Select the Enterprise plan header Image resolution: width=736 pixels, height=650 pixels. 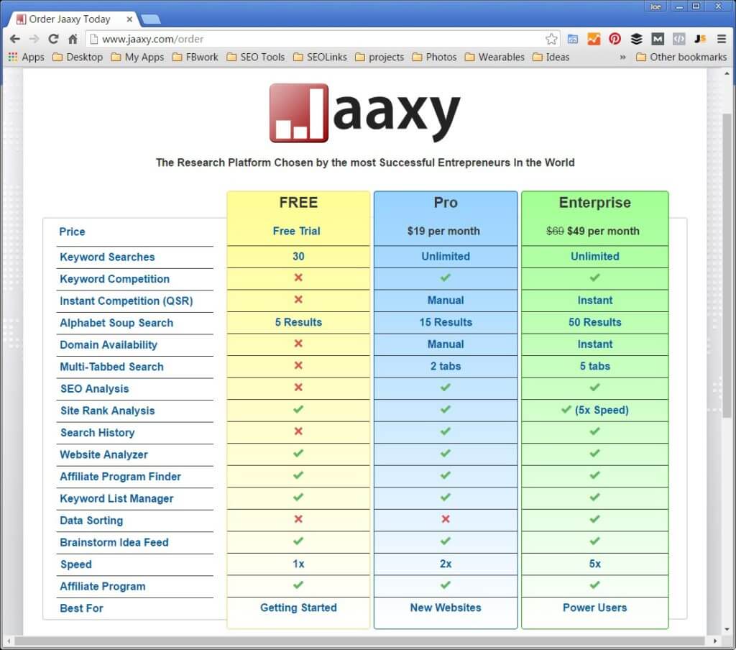[x=594, y=203]
